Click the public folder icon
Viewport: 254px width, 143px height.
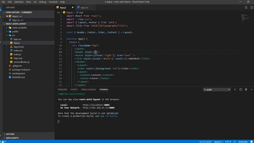10,32
